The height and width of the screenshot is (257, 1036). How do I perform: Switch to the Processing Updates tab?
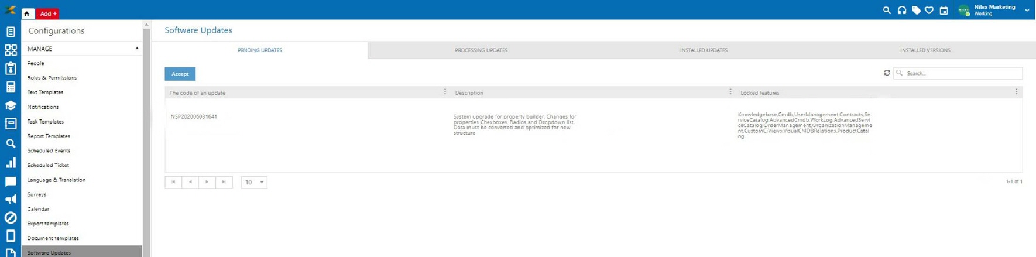(x=481, y=50)
